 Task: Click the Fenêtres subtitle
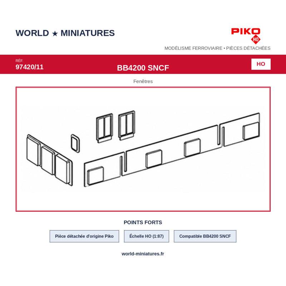(x=143, y=82)
